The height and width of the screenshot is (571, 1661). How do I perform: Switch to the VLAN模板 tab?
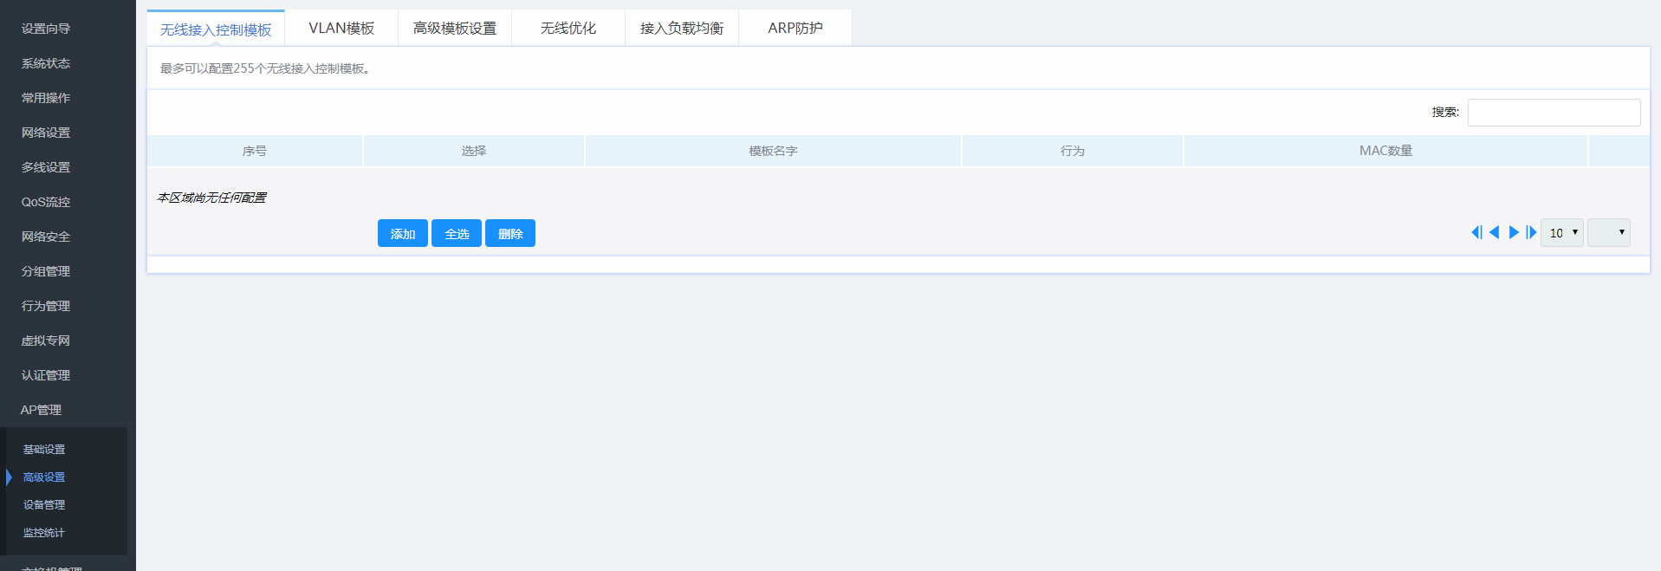point(341,29)
